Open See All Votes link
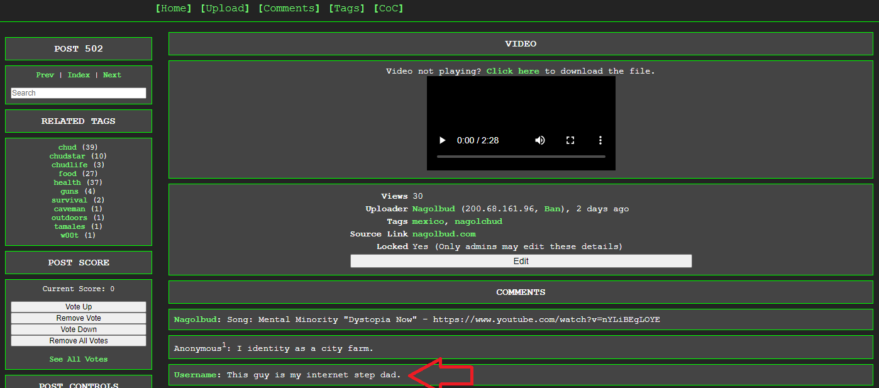879x388 pixels. pyautogui.click(x=79, y=359)
